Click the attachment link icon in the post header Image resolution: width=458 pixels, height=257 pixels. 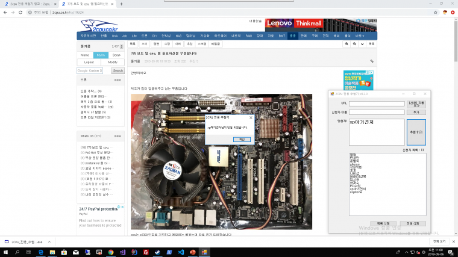[372, 61]
